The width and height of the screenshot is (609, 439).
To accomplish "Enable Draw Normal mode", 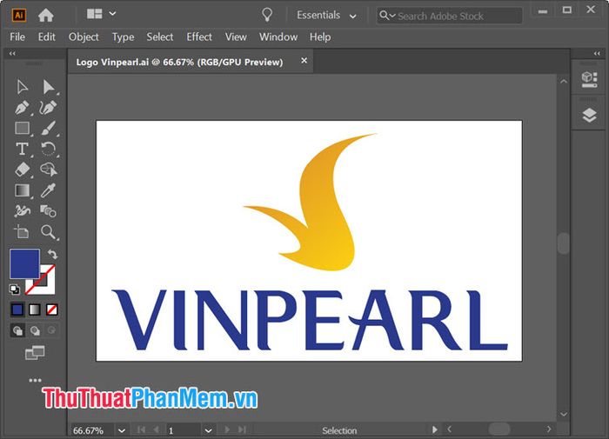I will (17, 330).
